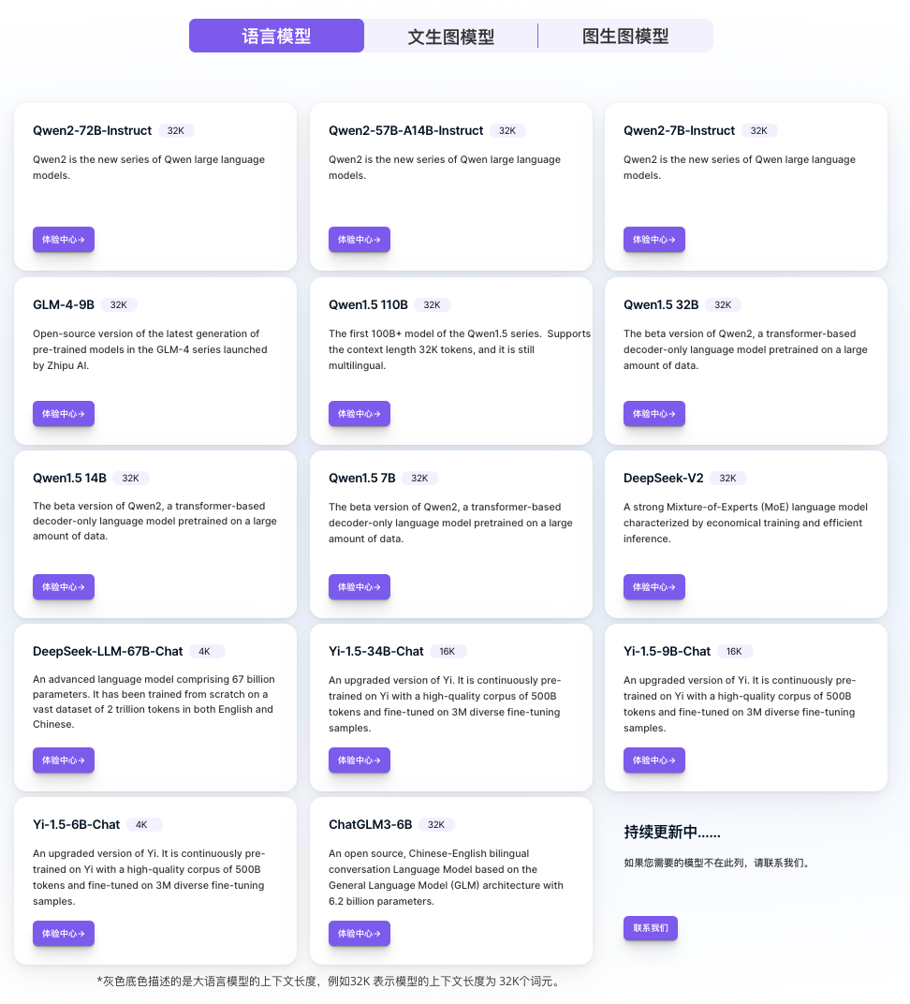This screenshot has width=910, height=1004.
Task: Click 体验中心 under ChatGLM3-6B
Action: click(359, 934)
